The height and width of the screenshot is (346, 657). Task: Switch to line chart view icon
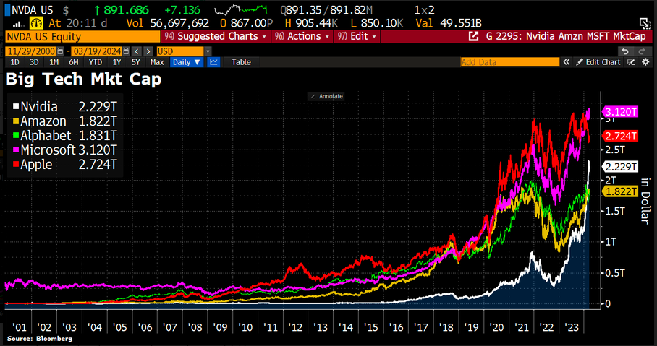click(x=213, y=62)
